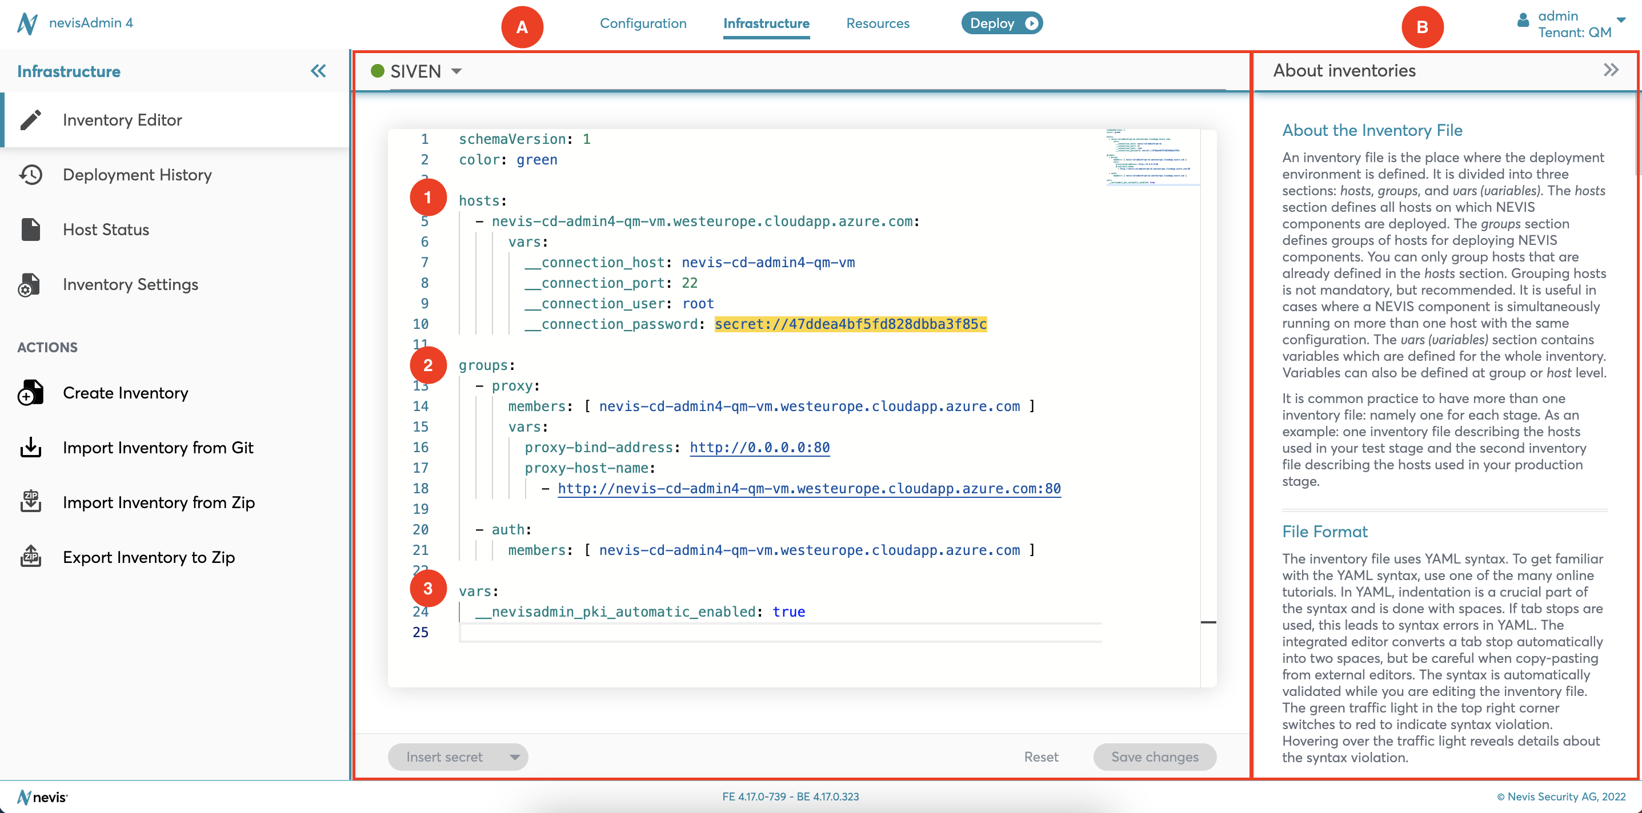The image size is (1642, 813).
Task: Switch to the Resources tab
Action: (x=877, y=23)
